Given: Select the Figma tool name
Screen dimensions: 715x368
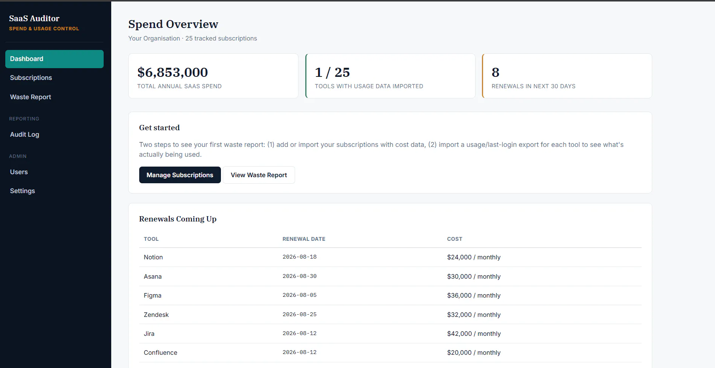Looking at the screenshot, I should 152,295.
